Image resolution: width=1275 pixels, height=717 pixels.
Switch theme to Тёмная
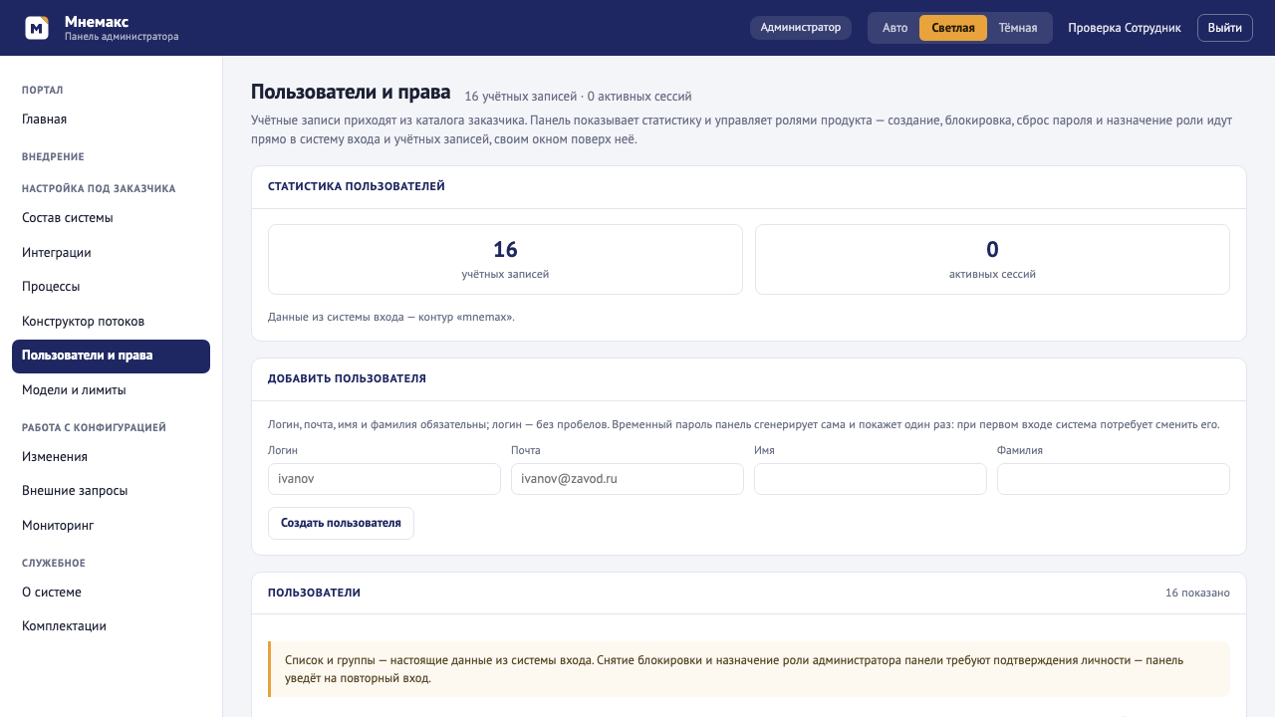click(1018, 28)
